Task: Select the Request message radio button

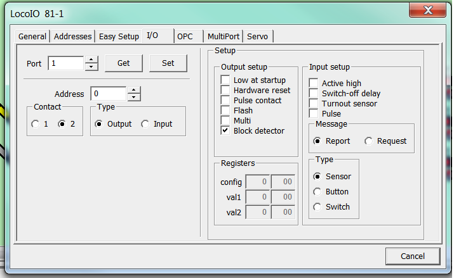Action: pyautogui.click(x=369, y=141)
